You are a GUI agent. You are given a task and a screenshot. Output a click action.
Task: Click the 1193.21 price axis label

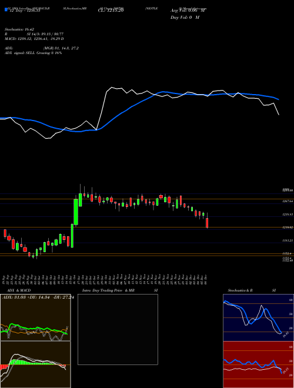click(x=288, y=240)
